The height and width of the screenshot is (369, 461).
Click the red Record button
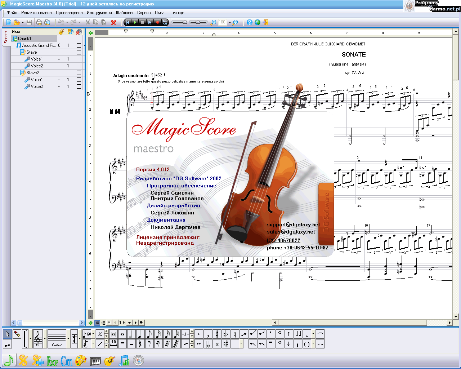point(157,22)
